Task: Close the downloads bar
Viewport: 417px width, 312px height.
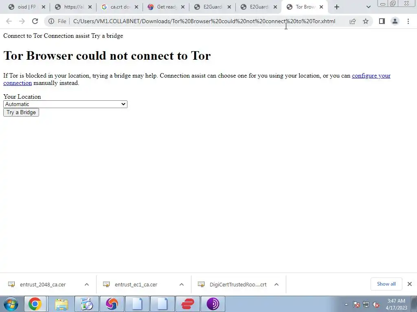Action: tap(410, 284)
